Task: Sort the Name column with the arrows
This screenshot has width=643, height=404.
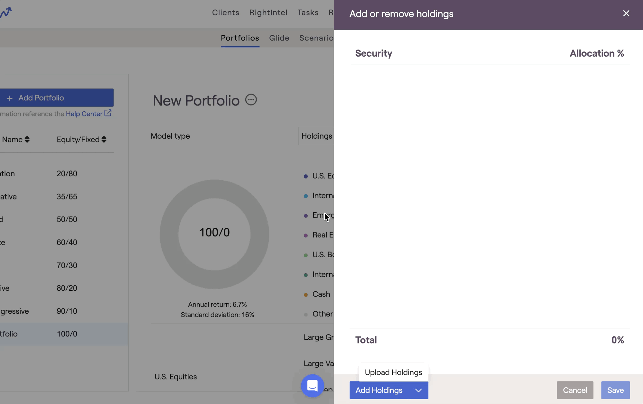Action: pyautogui.click(x=27, y=139)
